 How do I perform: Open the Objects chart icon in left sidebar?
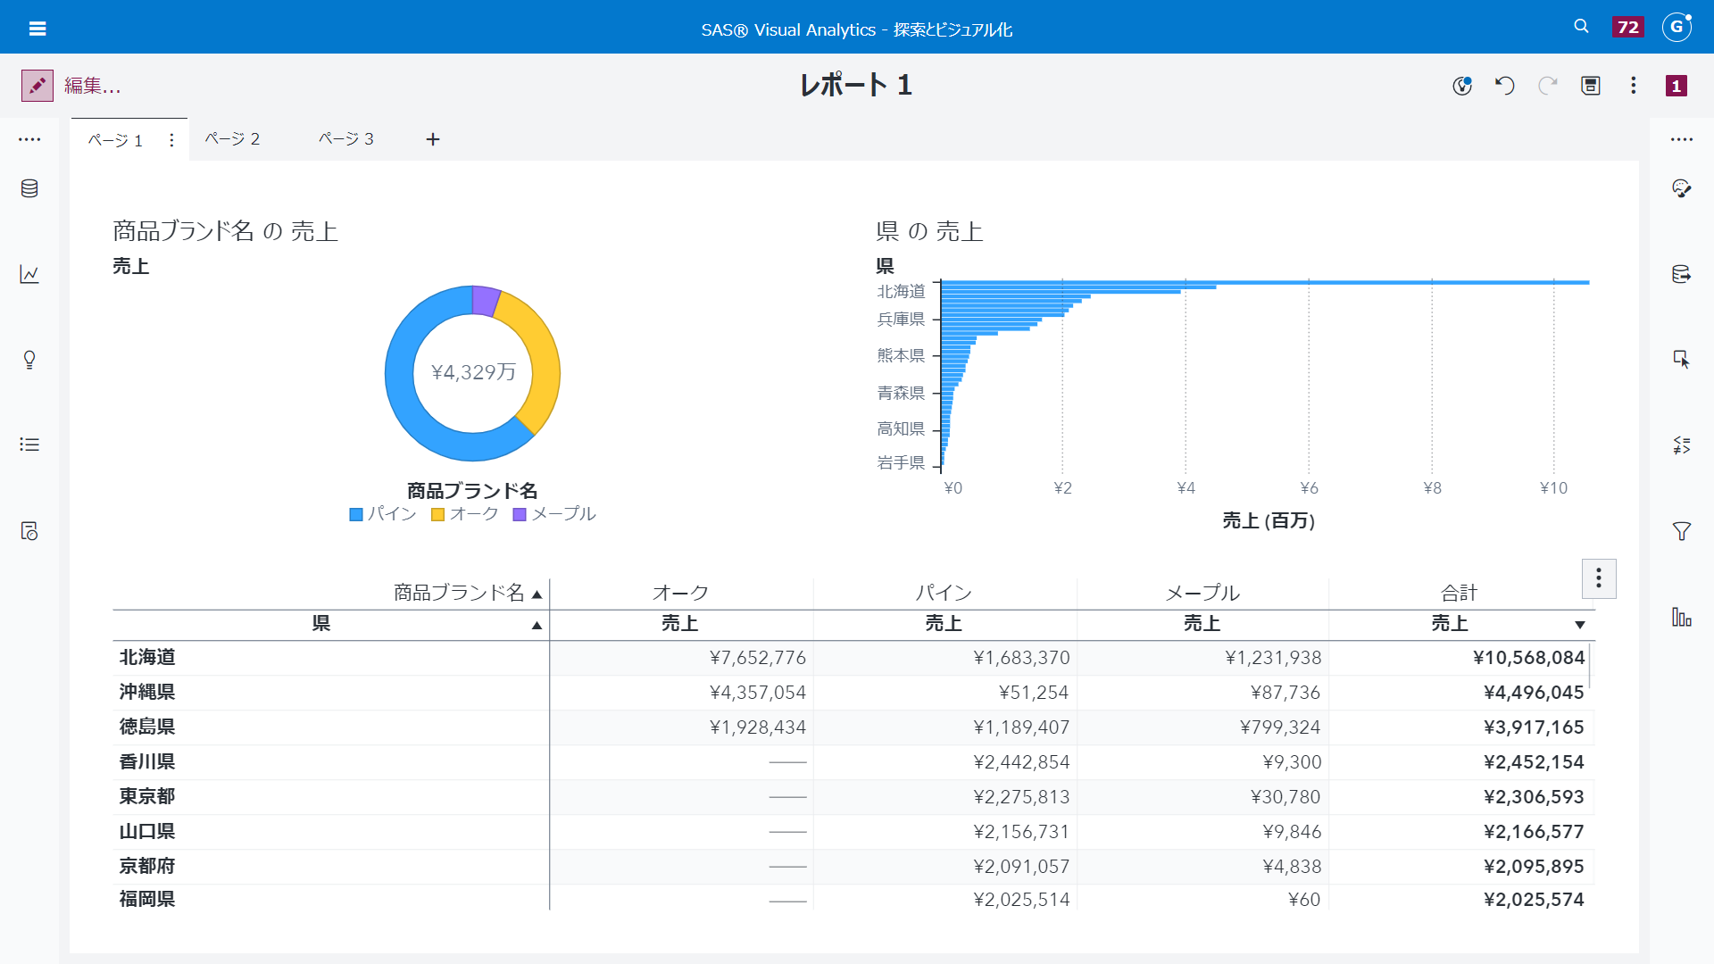tap(29, 274)
